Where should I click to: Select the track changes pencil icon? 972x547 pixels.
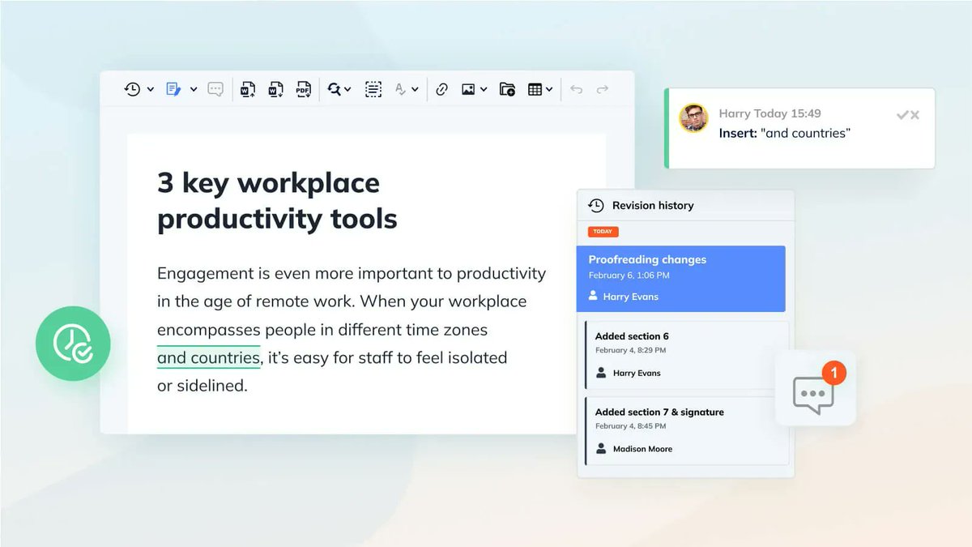coord(173,89)
